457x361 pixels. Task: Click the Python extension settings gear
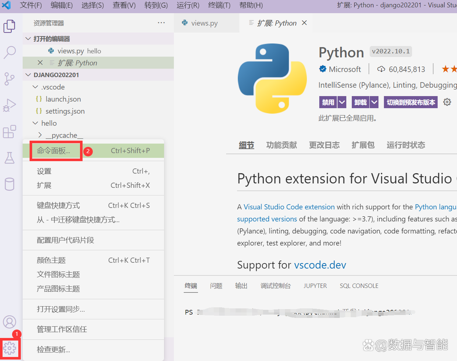(447, 102)
